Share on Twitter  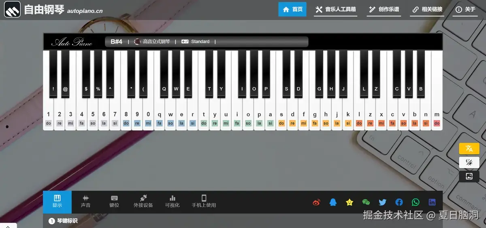[382, 202]
